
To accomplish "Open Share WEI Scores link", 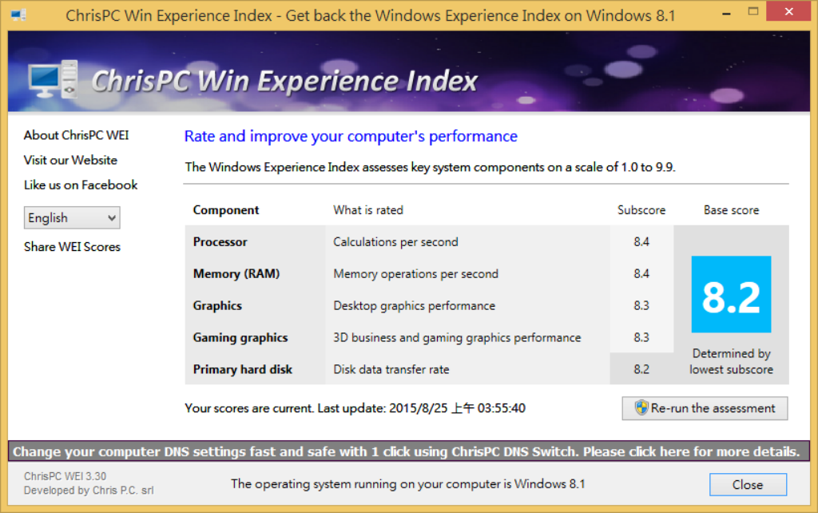I will [x=72, y=247].
